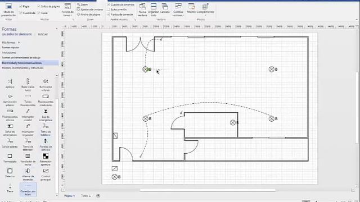The width and height of the screenshot is (360, 202).
Task: Click Ajustar a la ventana
Action: click(90, 10)
